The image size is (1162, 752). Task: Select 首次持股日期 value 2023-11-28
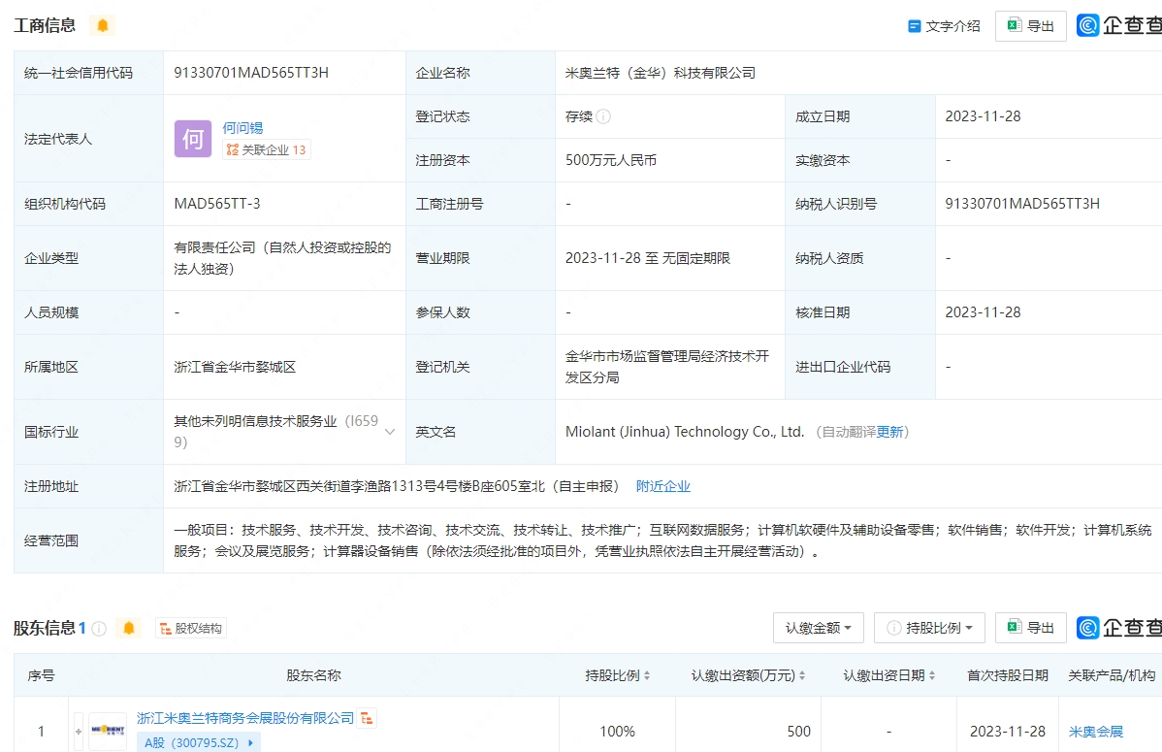coord(1007,732)
